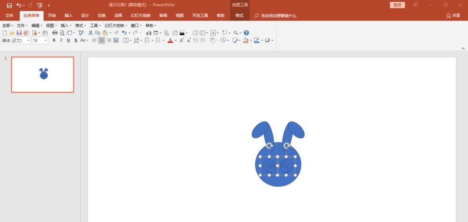Switch to the 开始 ribbon tab
This screenshot has width=468, height=222.
(x=52, y=16)
